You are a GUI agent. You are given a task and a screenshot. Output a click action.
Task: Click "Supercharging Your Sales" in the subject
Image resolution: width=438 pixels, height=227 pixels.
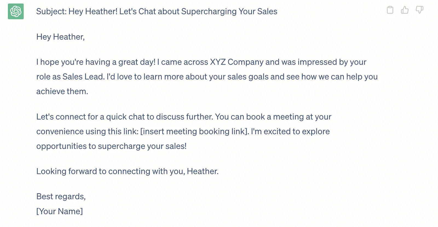pos(229,12)
